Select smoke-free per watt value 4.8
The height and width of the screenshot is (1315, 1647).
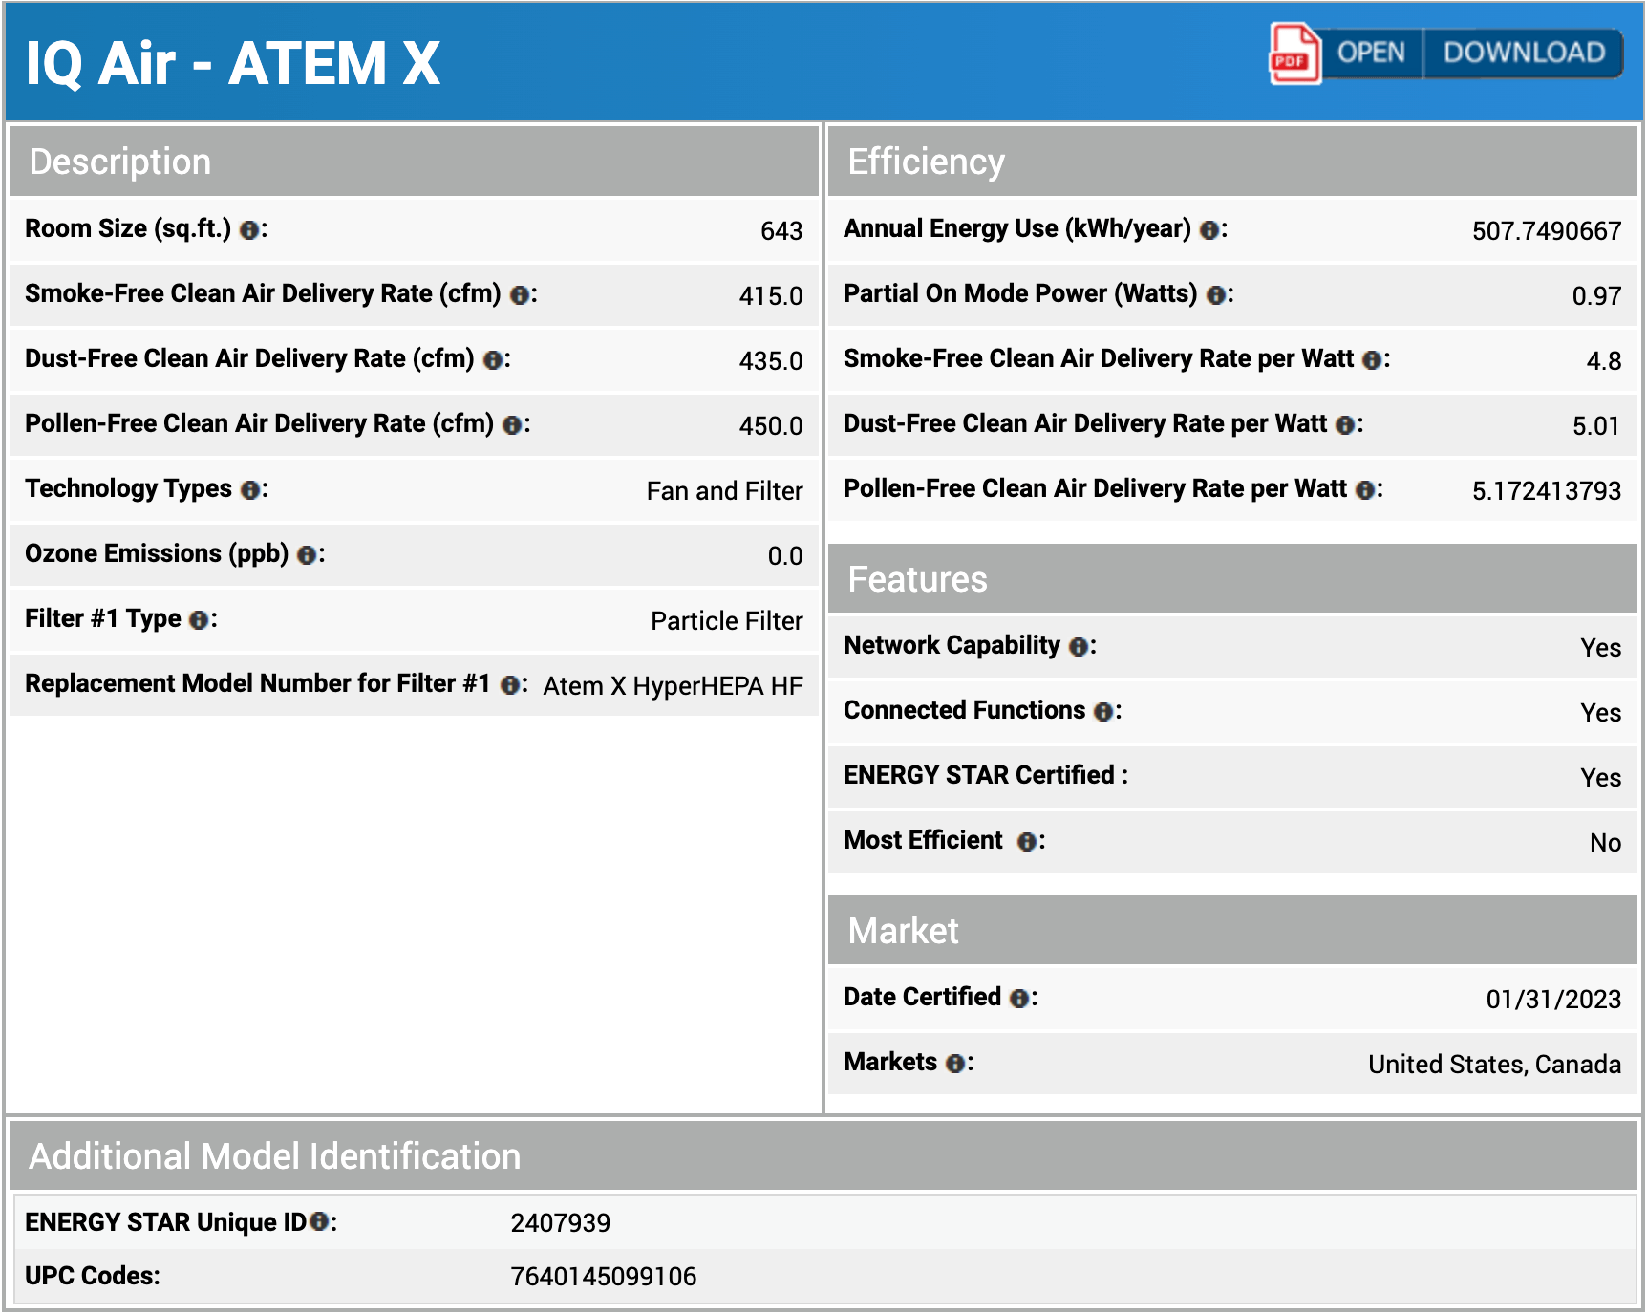coord(1604,361)
